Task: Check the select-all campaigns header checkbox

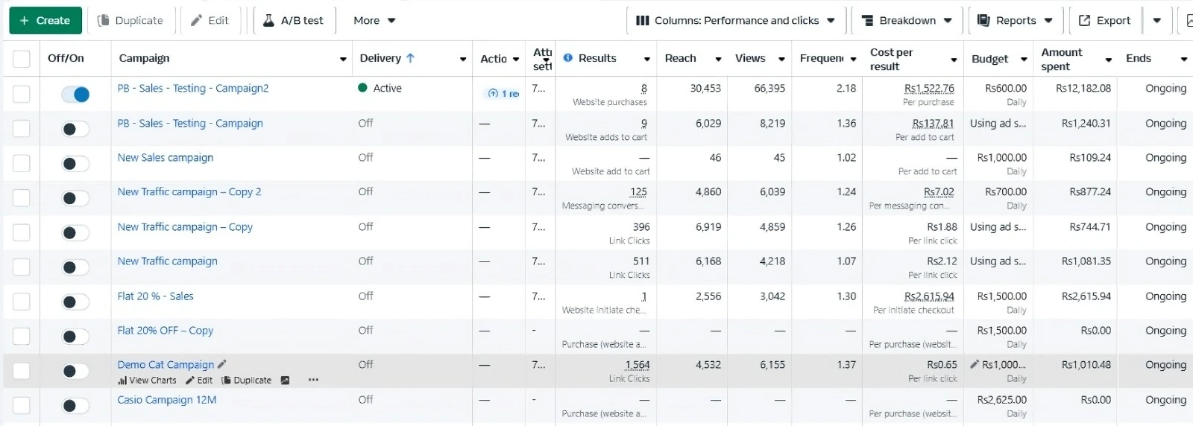Action: 22,59
